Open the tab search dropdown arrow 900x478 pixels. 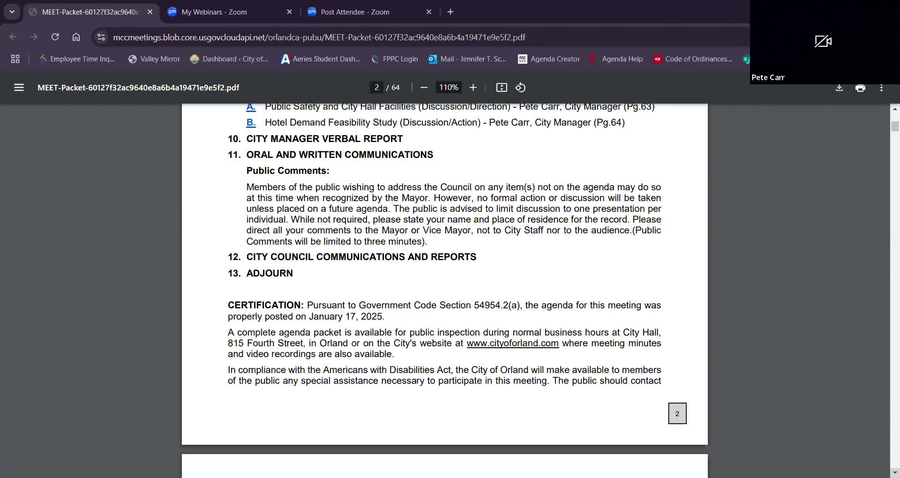point(12,12)
